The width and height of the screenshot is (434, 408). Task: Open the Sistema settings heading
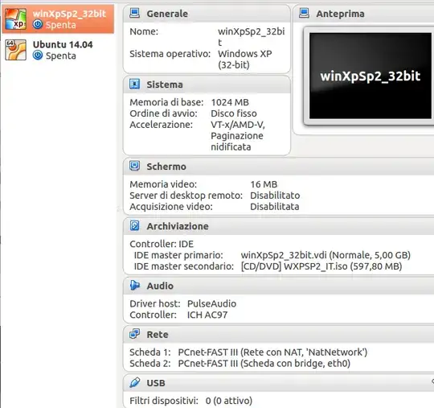click(x=165, y=84)
